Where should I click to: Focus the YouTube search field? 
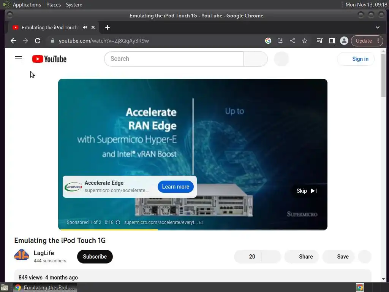pyautogui.click(x=174, y=59)
